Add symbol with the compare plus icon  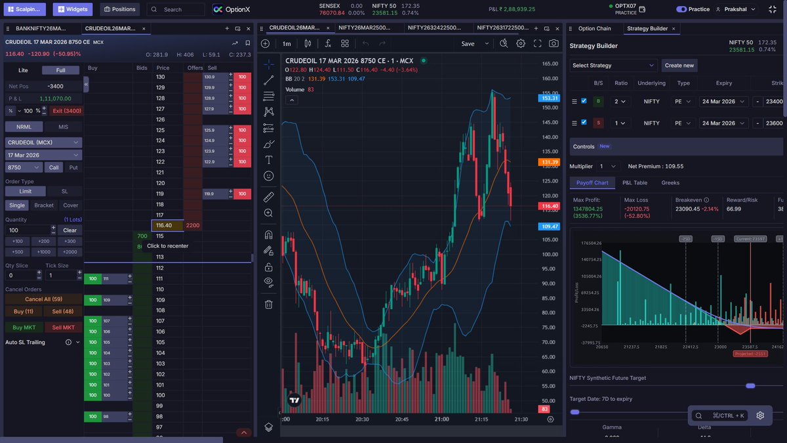point(265,43)
